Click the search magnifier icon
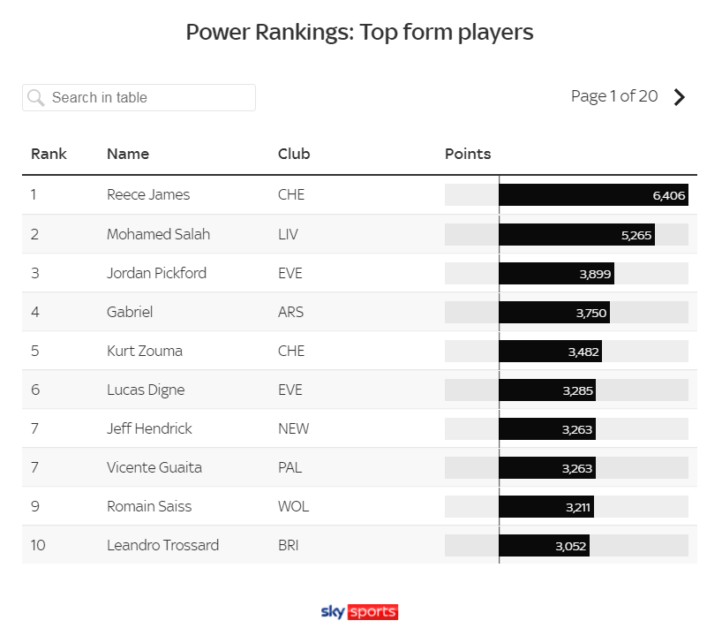The image size is (722, 636). coord(36,98)
